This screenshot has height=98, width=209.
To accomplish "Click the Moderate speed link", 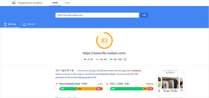I will pos(137,71).
